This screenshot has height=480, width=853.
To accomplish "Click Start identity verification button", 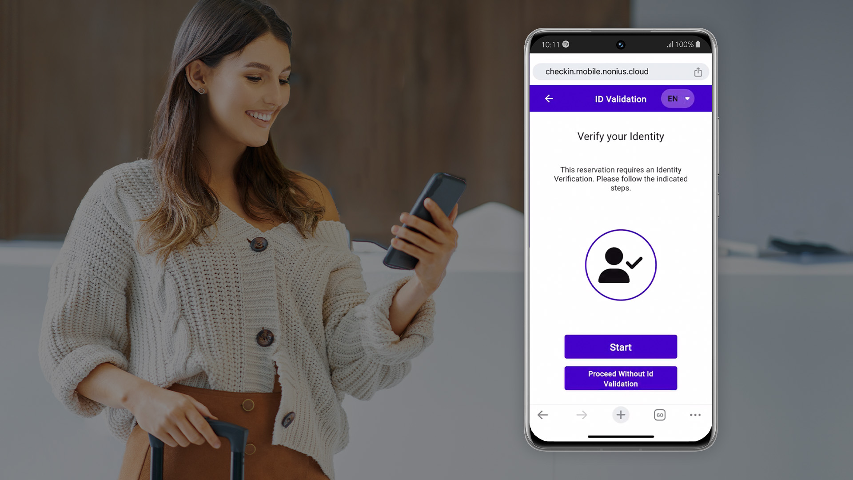I will coord(620,347).
